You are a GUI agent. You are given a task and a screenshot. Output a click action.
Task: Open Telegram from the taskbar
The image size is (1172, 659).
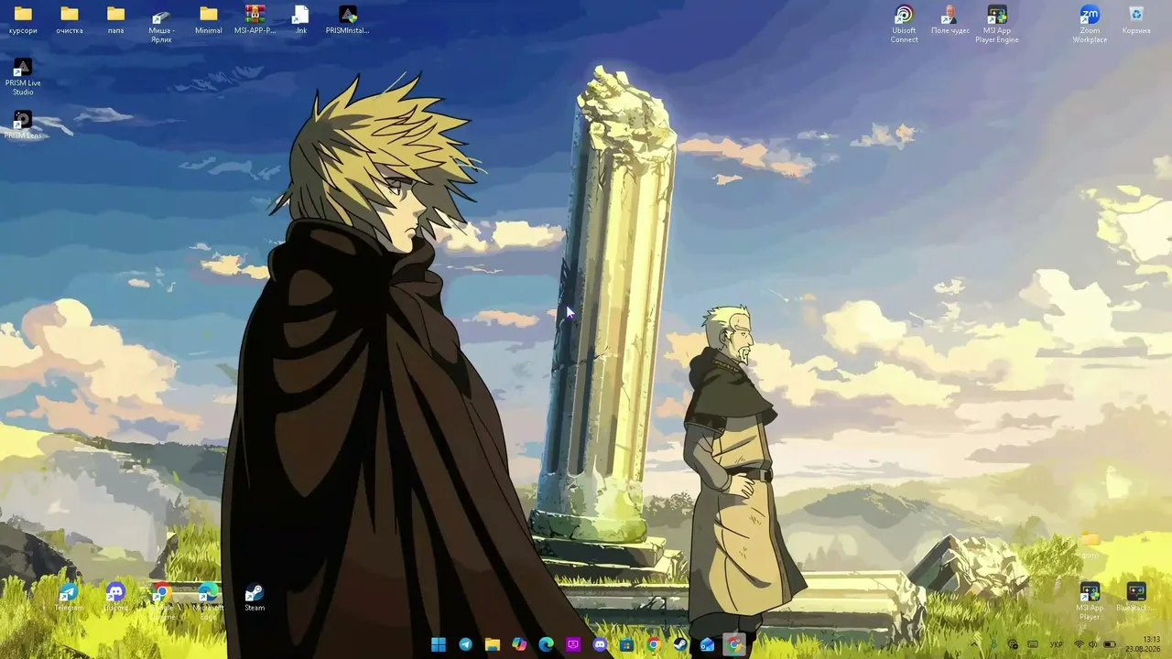(465, 644)
